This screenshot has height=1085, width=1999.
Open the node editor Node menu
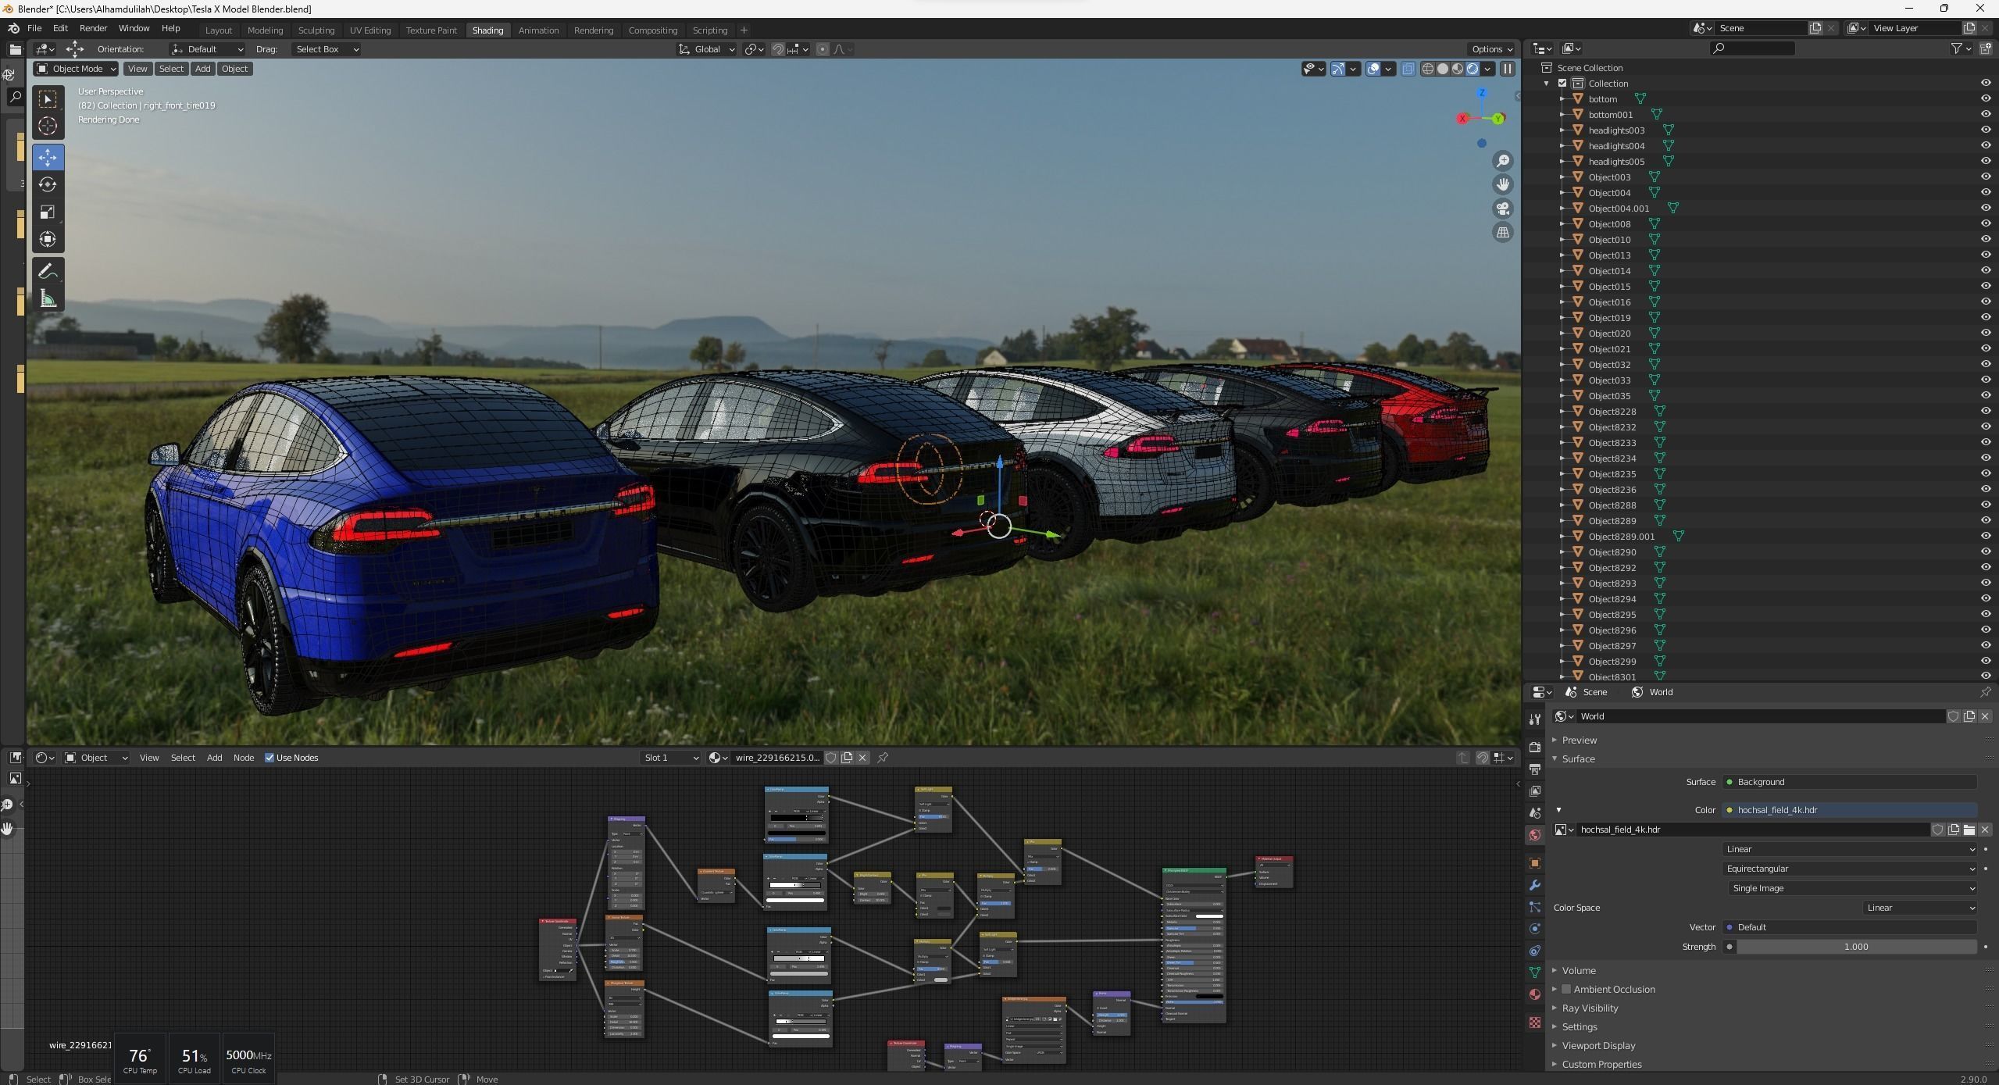(x=244, y=758)
